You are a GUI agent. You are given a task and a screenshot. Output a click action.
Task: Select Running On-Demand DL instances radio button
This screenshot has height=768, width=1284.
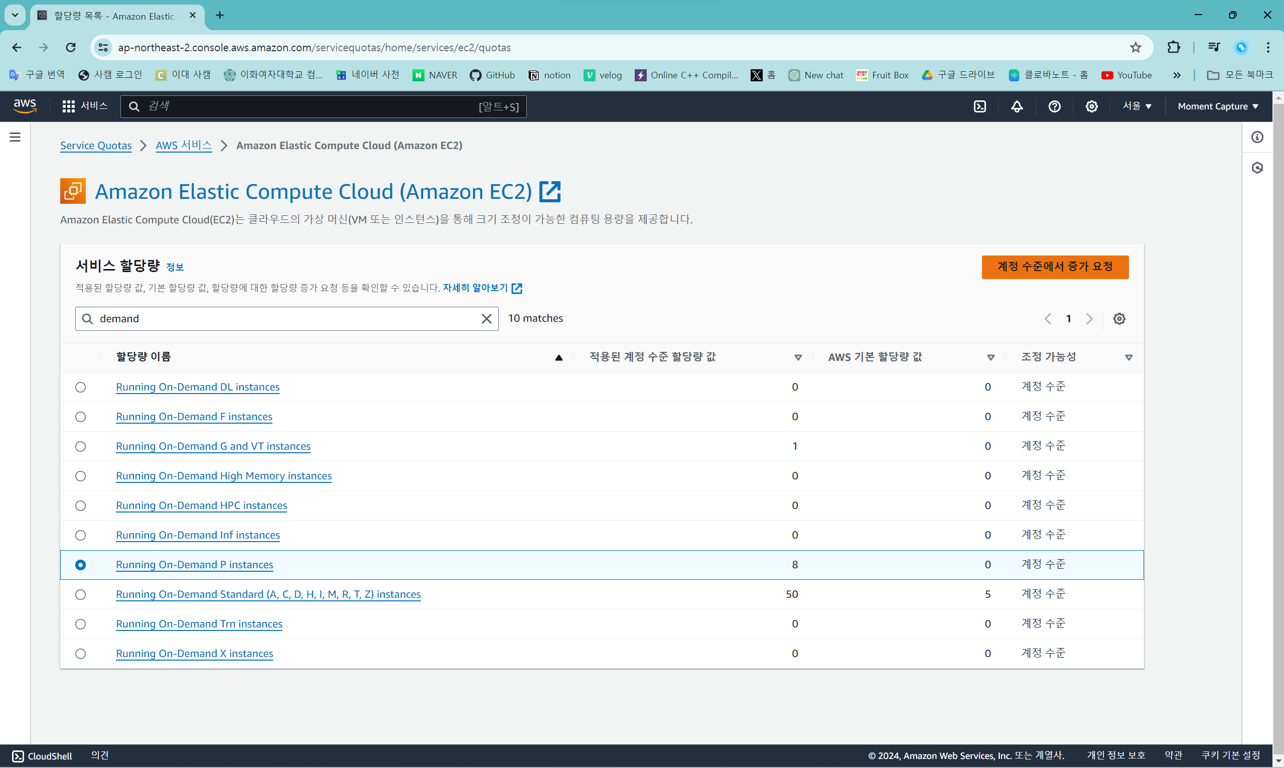tap(80, 387)
